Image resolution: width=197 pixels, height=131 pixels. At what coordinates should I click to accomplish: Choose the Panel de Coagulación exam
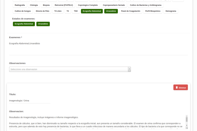(x=130, y=11)
